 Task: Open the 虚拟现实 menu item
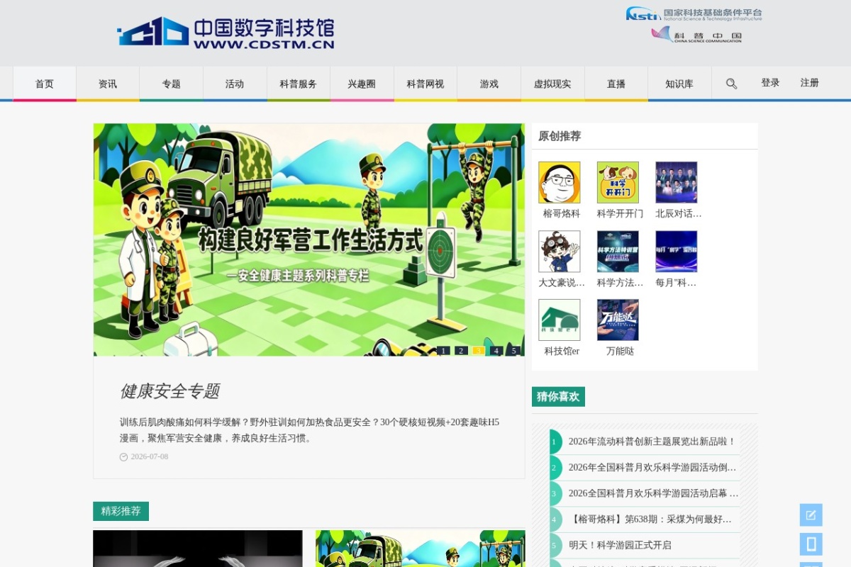click(552, 84)
